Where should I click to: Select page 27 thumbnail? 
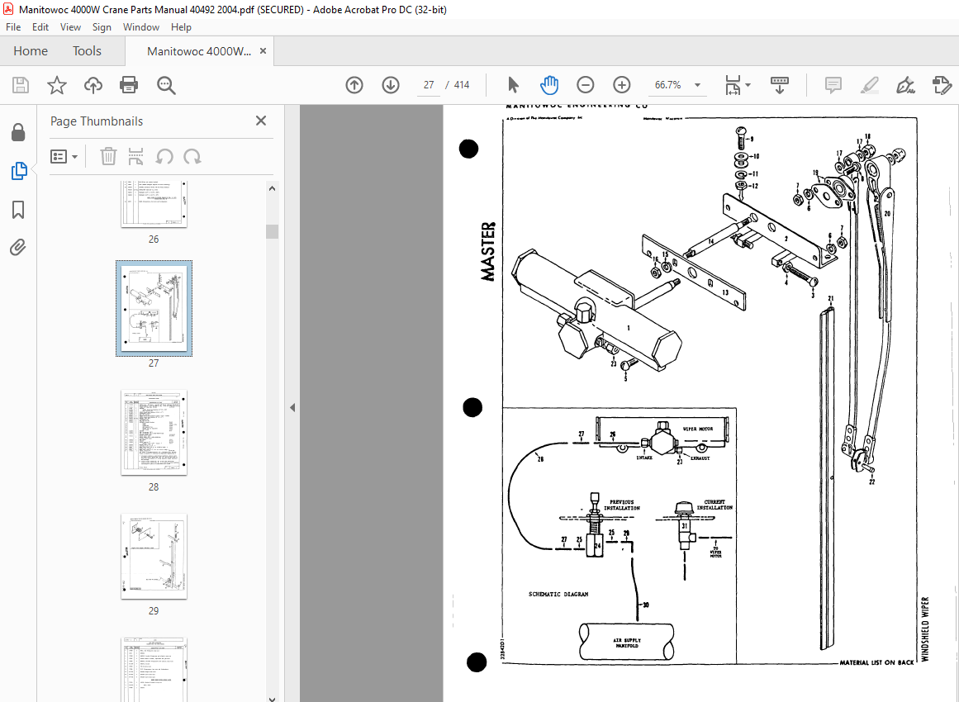[x=154, y=309]
